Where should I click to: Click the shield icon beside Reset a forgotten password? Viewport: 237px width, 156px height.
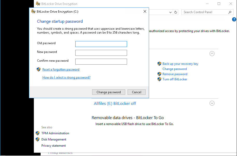click(x=39, y=69)
